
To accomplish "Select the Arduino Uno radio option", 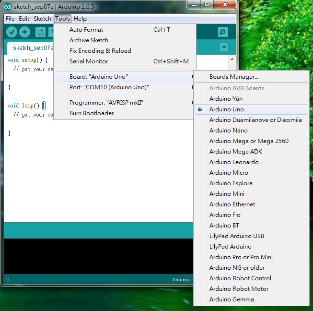I will (x=226, y=109).
